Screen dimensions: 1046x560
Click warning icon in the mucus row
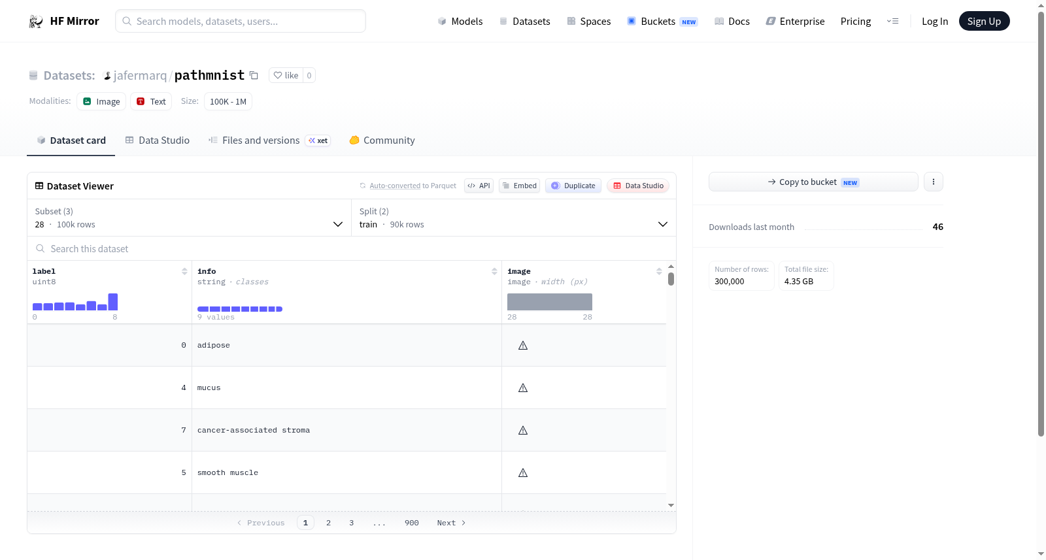(523, 388)
